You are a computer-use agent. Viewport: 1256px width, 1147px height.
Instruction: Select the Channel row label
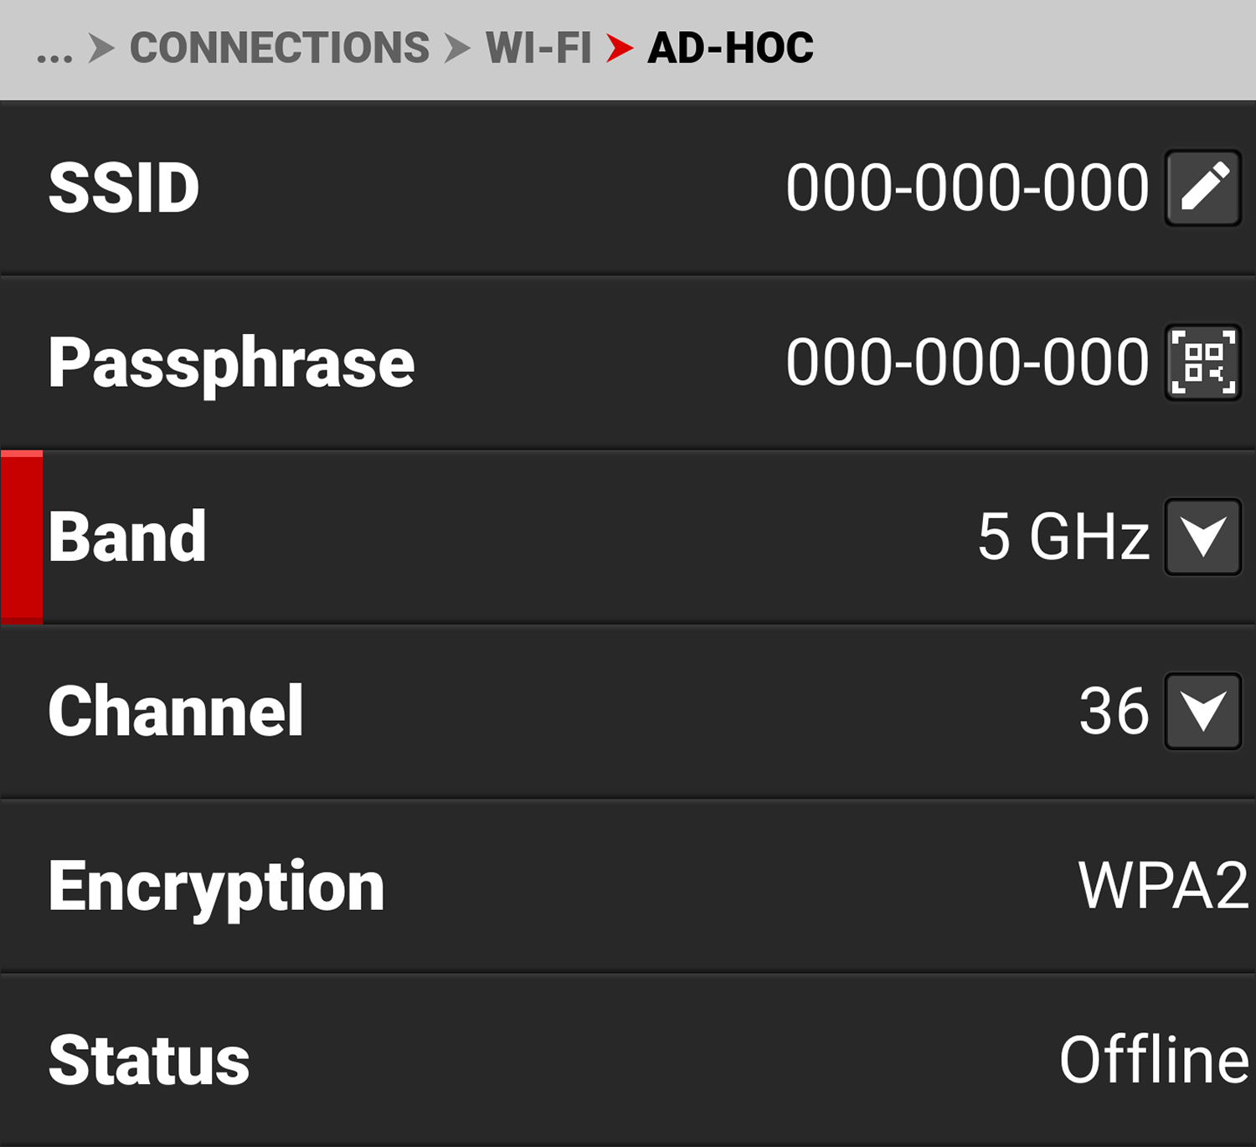(176, 711)
